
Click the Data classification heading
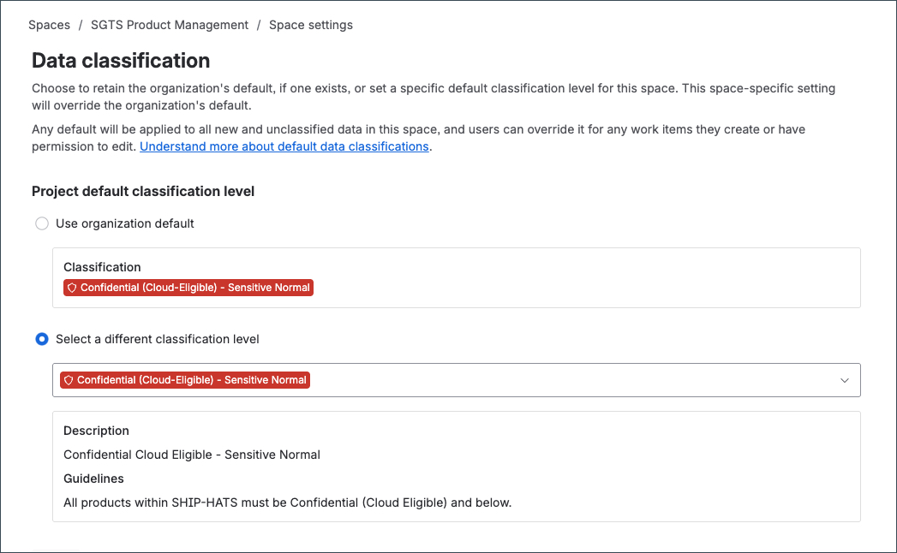coord(121,61)
